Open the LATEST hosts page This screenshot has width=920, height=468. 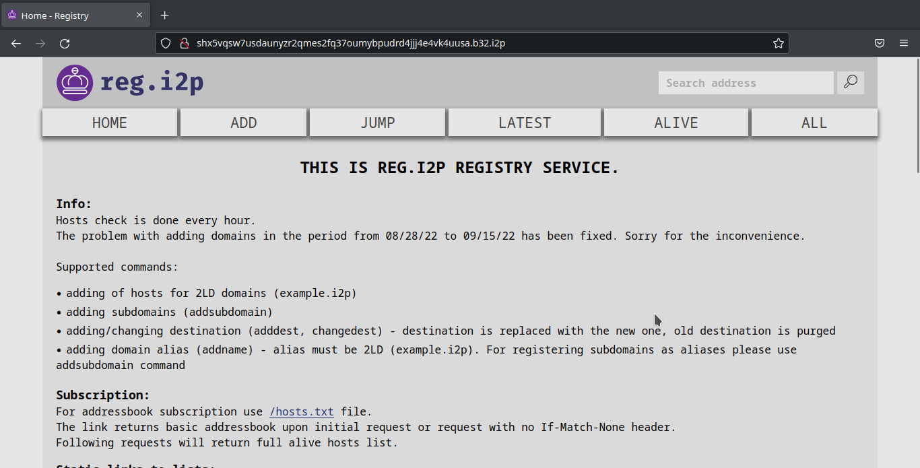(524, 123)
